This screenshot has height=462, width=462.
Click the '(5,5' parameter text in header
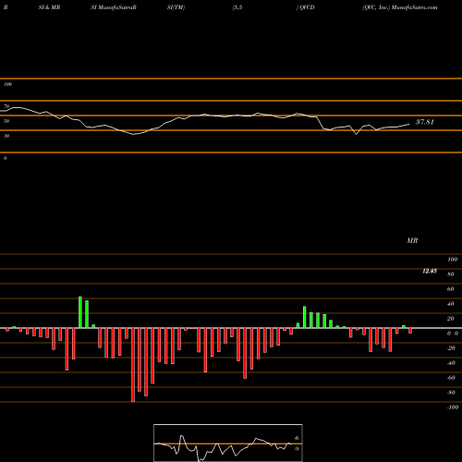[237, 7]
